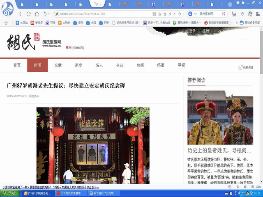Select the 新闻 navigation tab
263x197 pixels.
(37, 65)
